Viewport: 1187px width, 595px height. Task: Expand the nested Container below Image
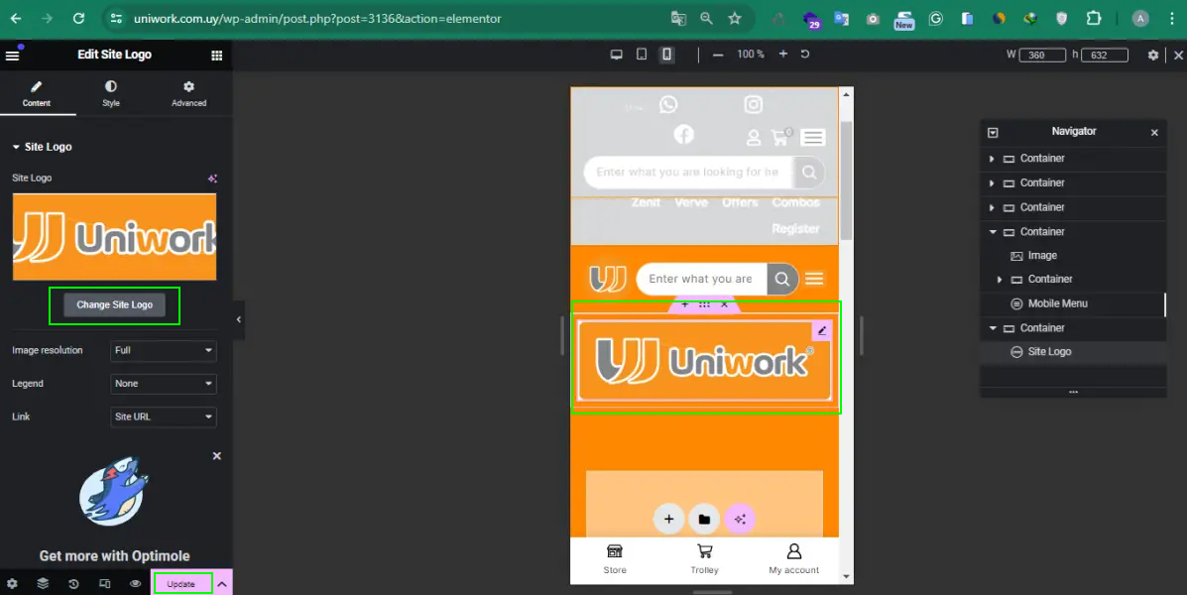[1000, 280]
